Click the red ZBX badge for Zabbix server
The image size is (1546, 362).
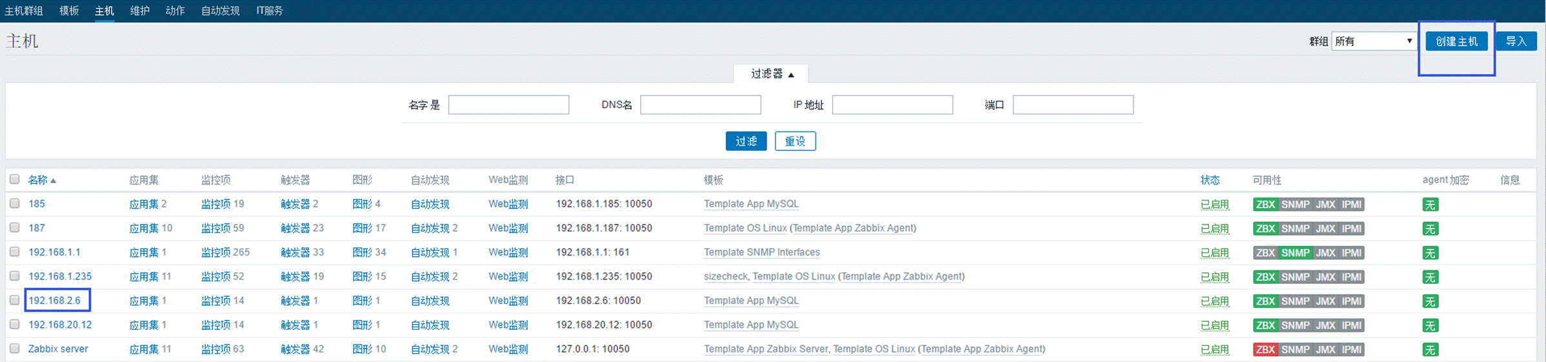(1265, 349)
